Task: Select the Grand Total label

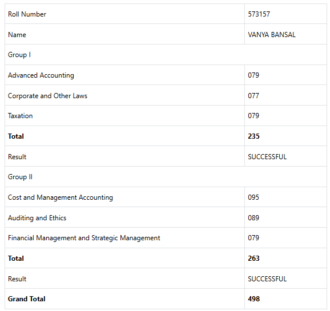Action: click(27, 299)
